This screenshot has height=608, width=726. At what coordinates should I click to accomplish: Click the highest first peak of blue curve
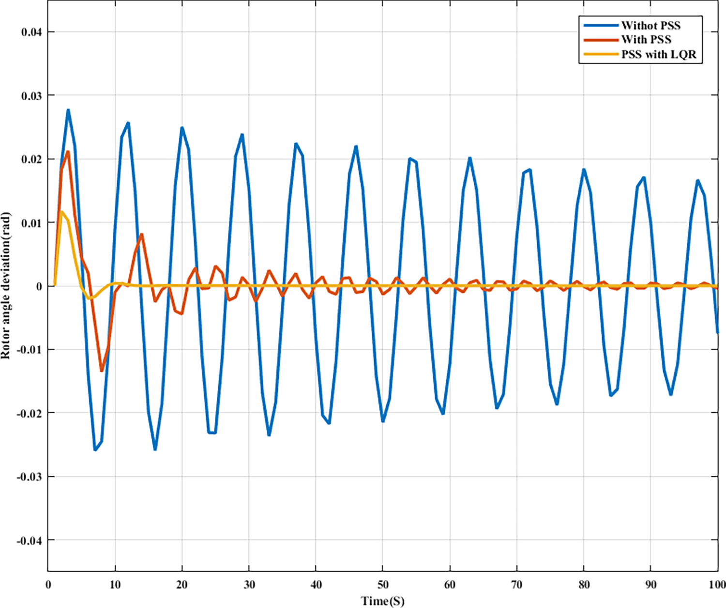click(x=68, y=110)
